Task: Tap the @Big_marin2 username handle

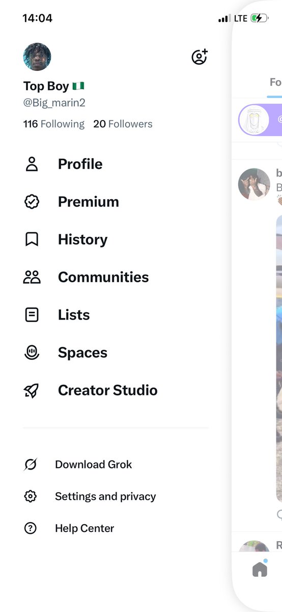Action: 54,103
